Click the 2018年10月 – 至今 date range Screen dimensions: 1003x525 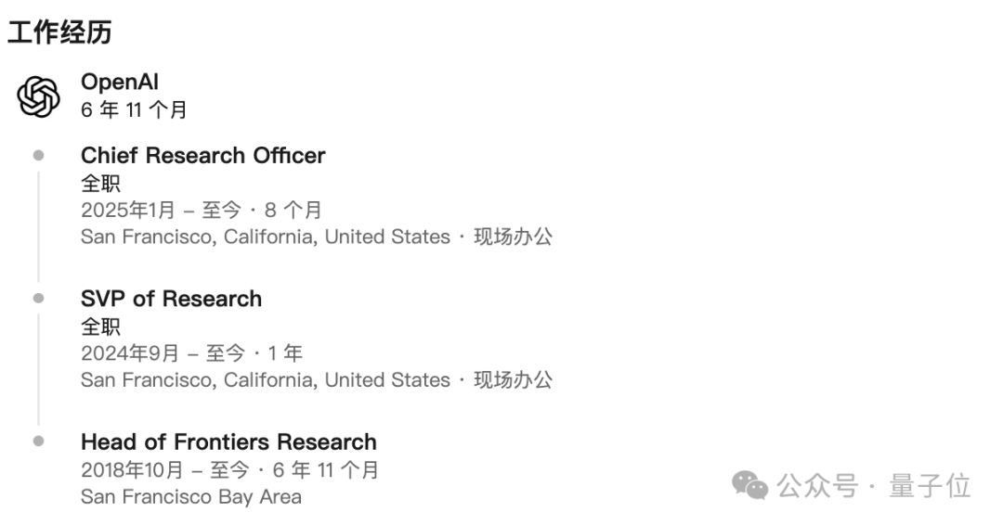165,470
